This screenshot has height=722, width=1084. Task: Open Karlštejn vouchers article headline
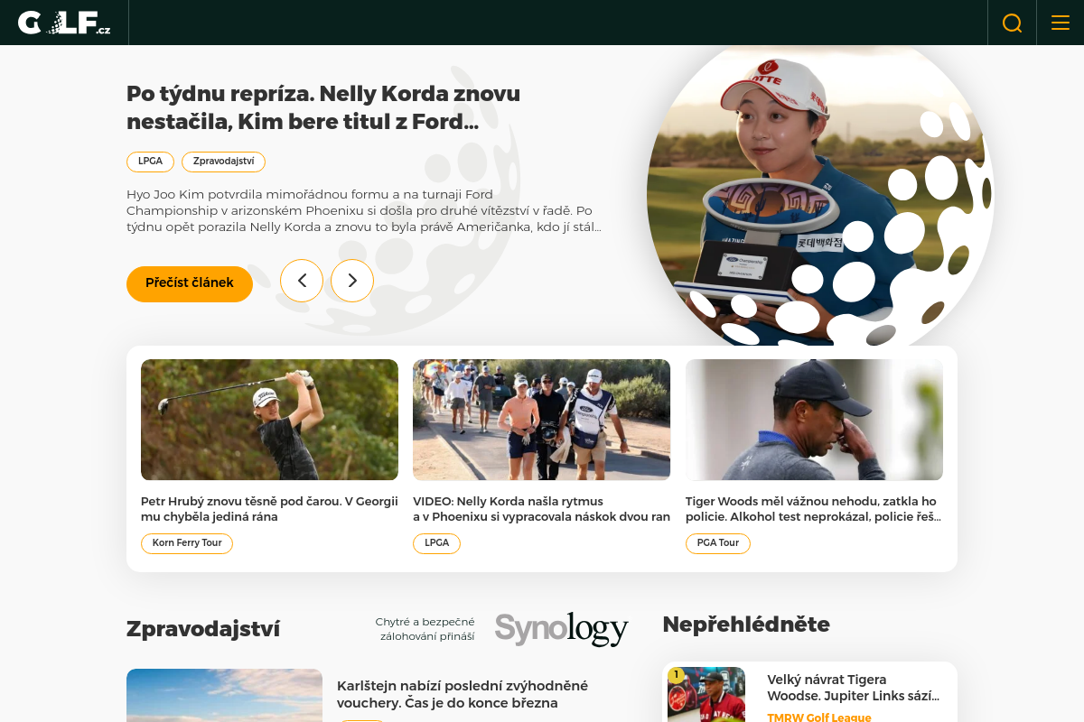tap(463, 695)
